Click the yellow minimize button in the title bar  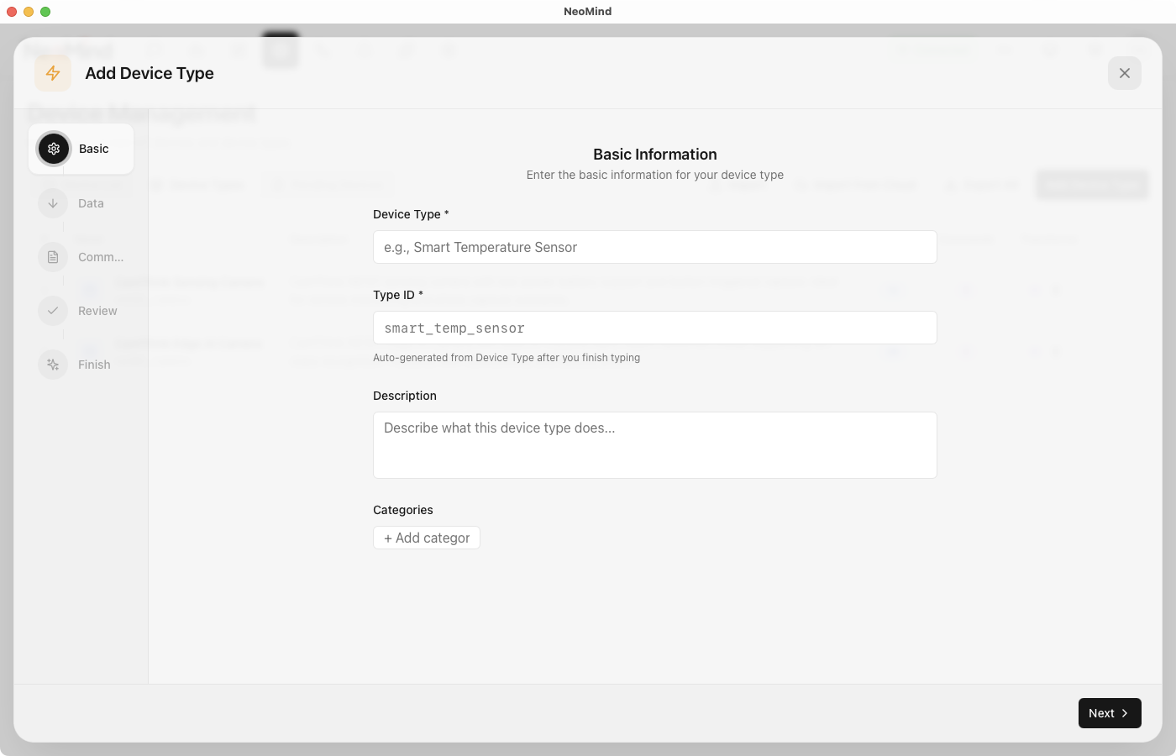(x=28, y=12)
